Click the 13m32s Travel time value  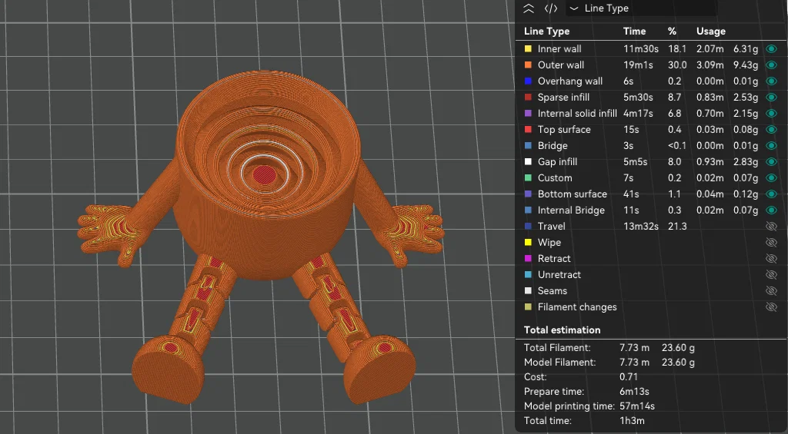pos(641,227)
